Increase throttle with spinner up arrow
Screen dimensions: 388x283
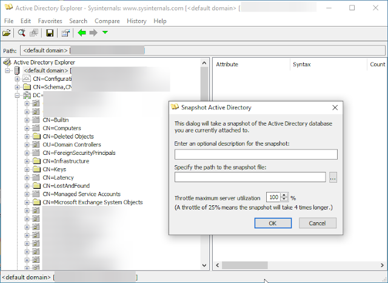coord(284,195)
